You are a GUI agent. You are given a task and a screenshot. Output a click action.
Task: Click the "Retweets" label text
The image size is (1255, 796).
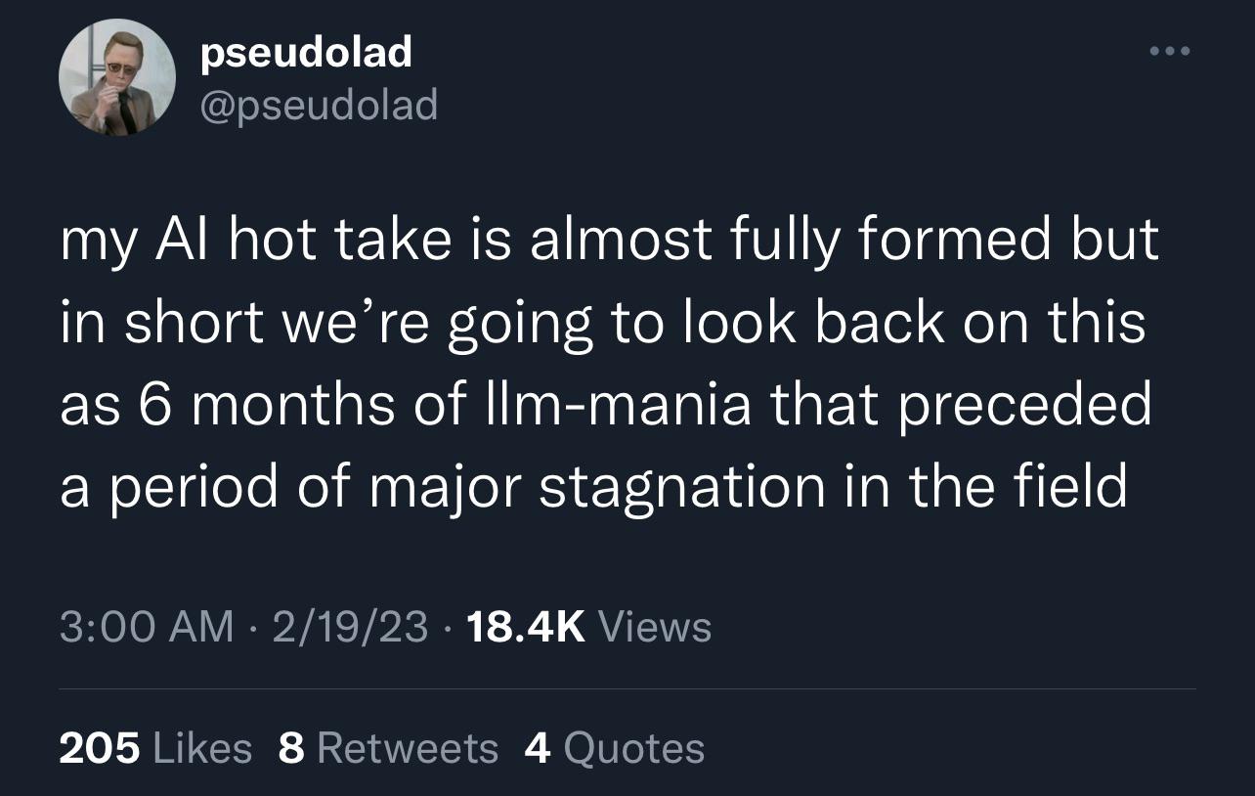pyautogui.click(x=408, y=748)
